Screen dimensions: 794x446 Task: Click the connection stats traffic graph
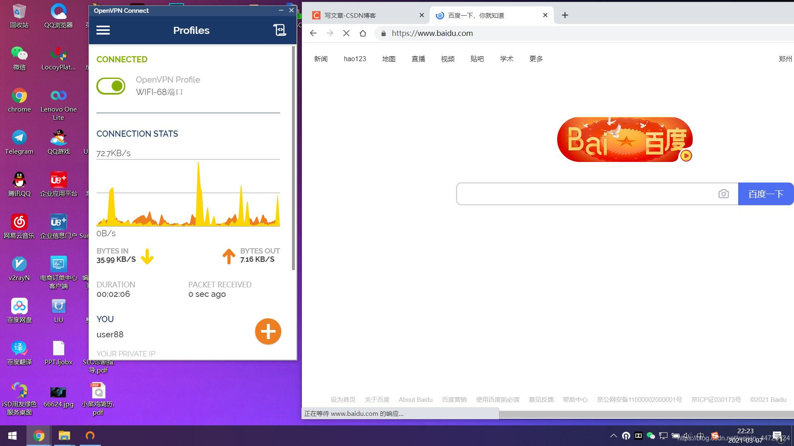click(188, 193)
